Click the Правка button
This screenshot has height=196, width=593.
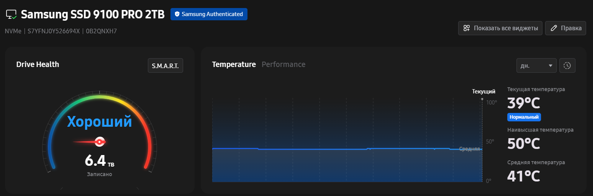tap(565, 28)
